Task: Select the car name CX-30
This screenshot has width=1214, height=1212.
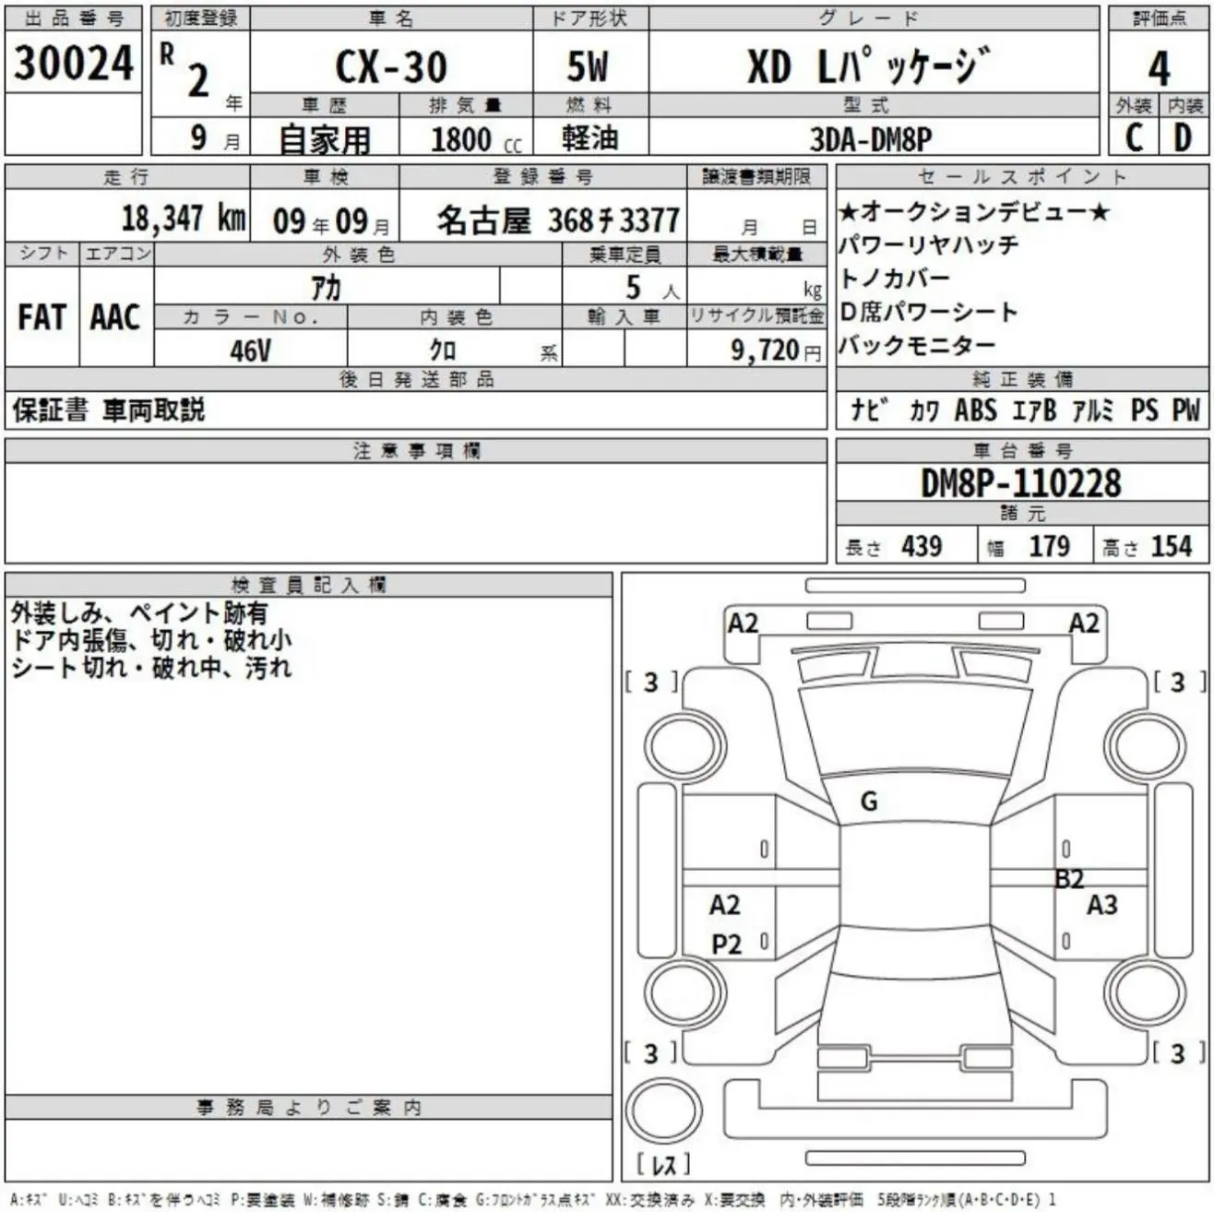Action: [391, 67]
